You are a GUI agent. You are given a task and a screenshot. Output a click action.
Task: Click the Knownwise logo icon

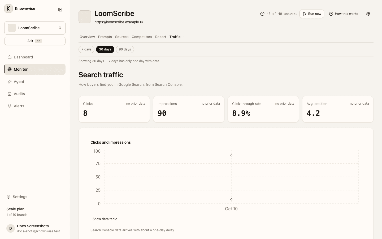pyautogui.click(x=8, y=8)
